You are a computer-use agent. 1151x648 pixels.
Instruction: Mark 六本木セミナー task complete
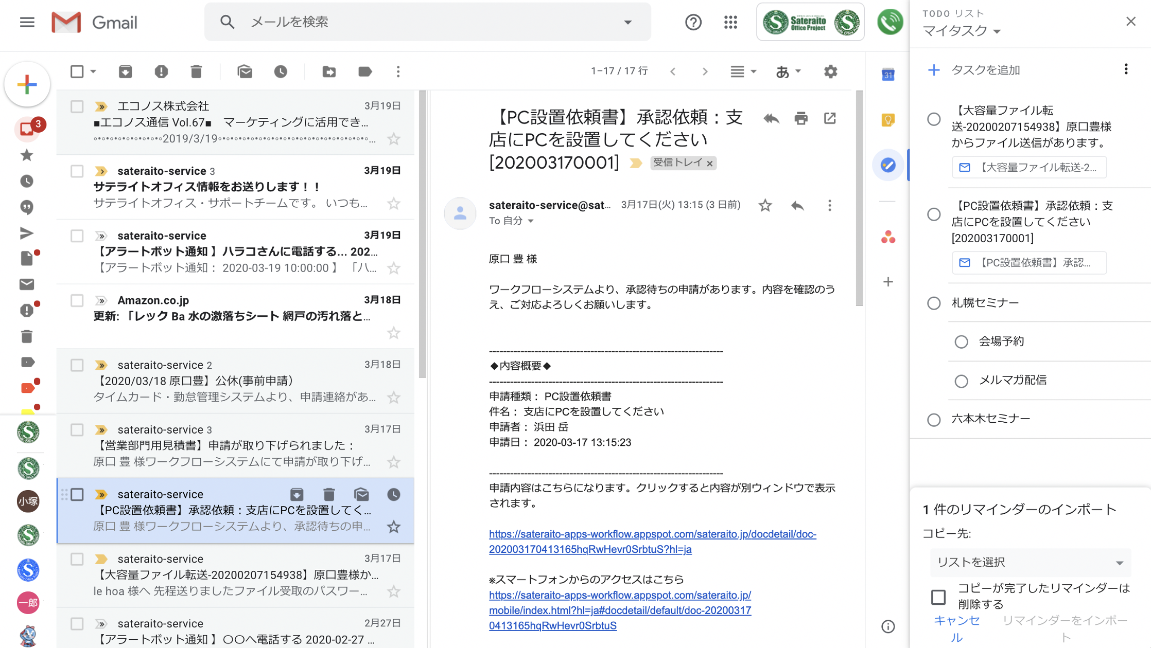coord(934,420)
